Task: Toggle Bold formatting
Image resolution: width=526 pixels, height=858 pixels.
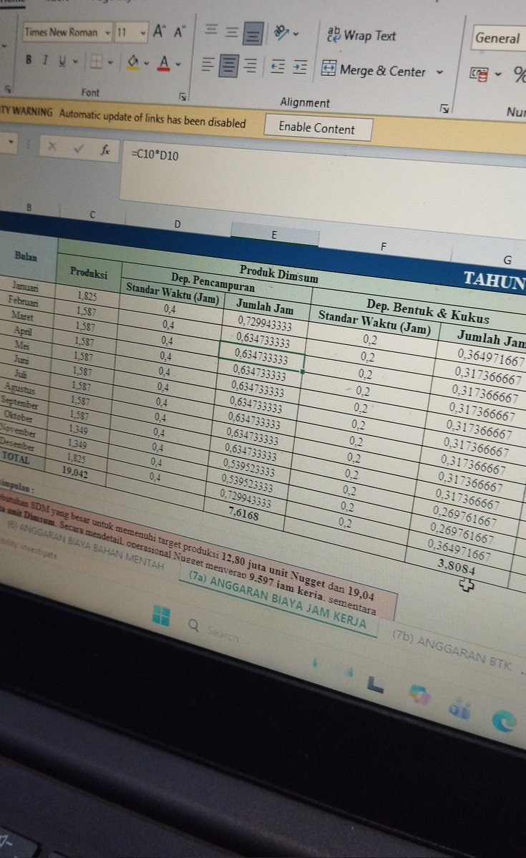Action: pos(29,59)
